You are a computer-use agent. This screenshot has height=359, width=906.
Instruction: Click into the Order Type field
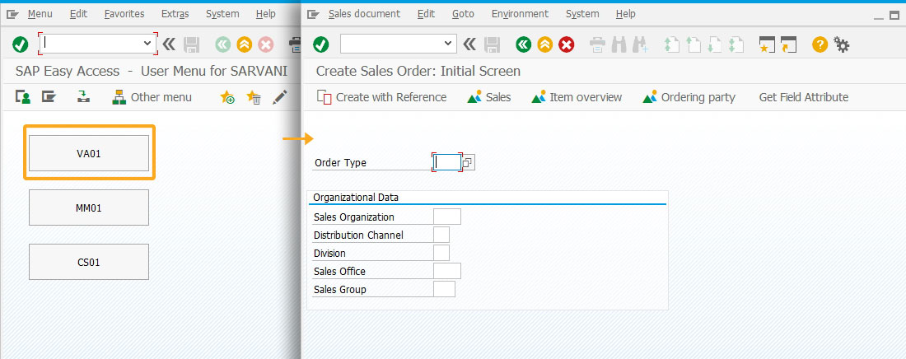pyautogui.click(x=447, y=162)
